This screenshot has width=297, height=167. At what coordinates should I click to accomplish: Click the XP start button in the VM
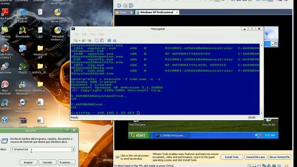coord(139,135)
